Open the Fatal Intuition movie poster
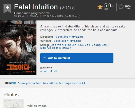The width and height of the screenshot is (135, 108). pyautogui.click(x=18, y=48)
